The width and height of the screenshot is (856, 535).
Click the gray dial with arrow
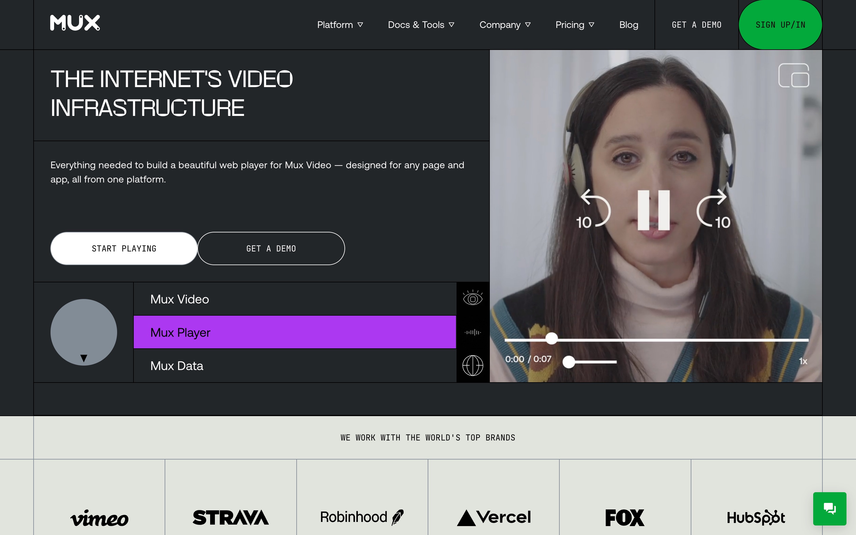tap(84, 332)
